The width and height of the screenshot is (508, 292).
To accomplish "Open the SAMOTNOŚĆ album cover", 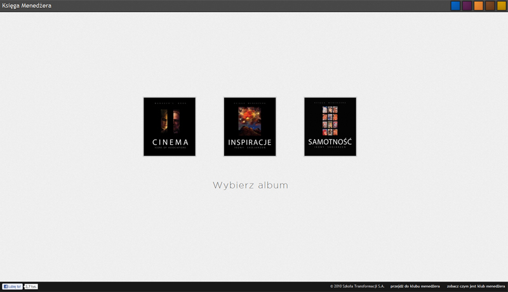I will click(x=330, y=126).
